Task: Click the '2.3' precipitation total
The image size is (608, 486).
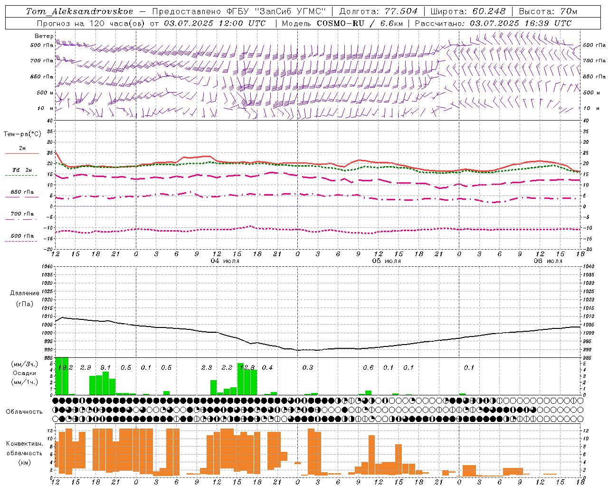Action: point(207,368)
